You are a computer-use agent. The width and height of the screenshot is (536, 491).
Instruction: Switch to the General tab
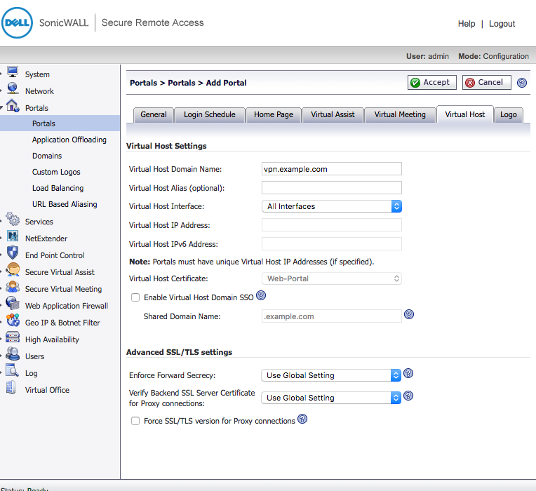154,114
